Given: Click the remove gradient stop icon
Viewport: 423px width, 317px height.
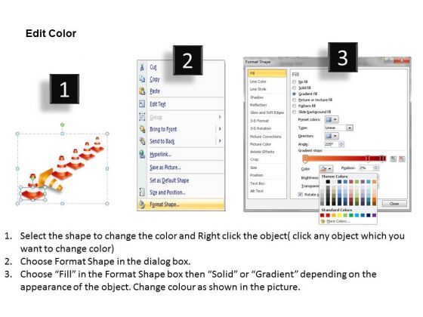Looking at the screenshot, I should tap(402, 159).
